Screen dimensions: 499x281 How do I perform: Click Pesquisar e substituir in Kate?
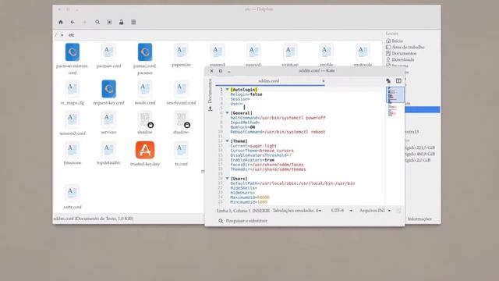coord(242,221)
